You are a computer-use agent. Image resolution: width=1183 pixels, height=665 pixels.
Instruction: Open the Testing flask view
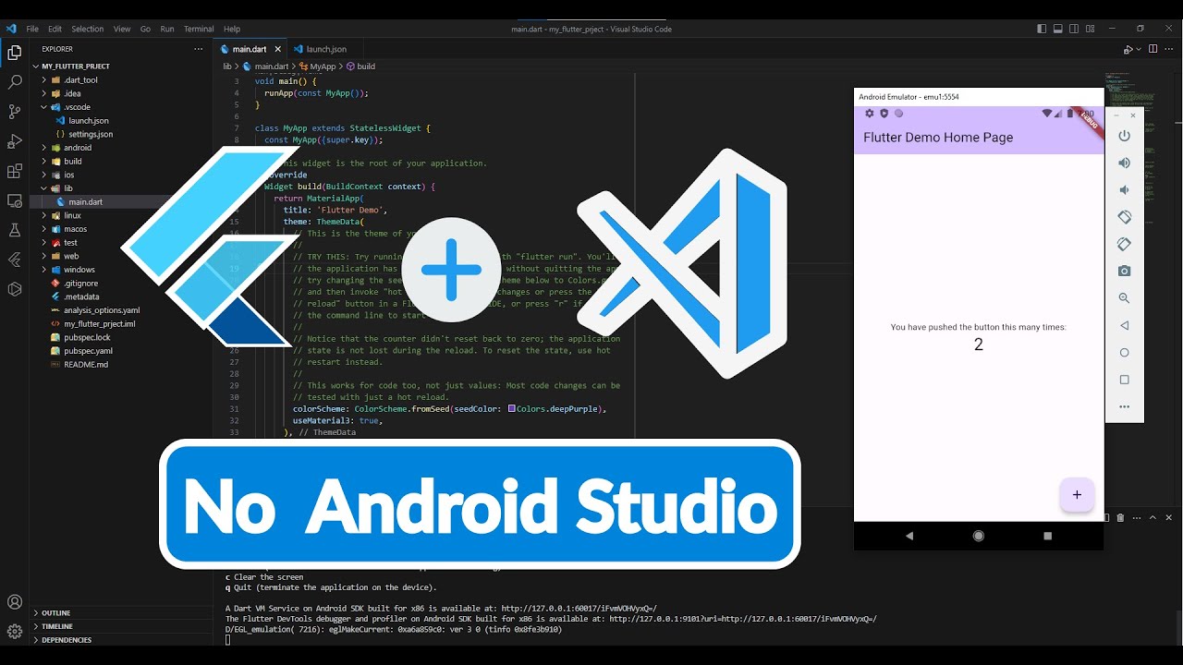click(x=15, y=230)
